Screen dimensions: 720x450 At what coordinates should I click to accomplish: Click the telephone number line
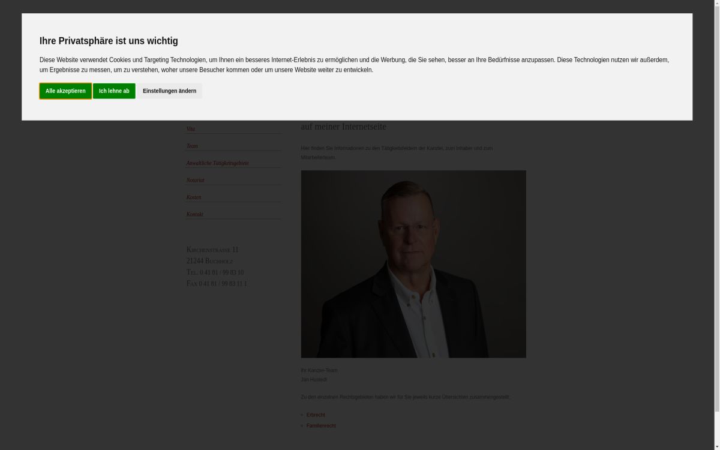pos(215,272)
